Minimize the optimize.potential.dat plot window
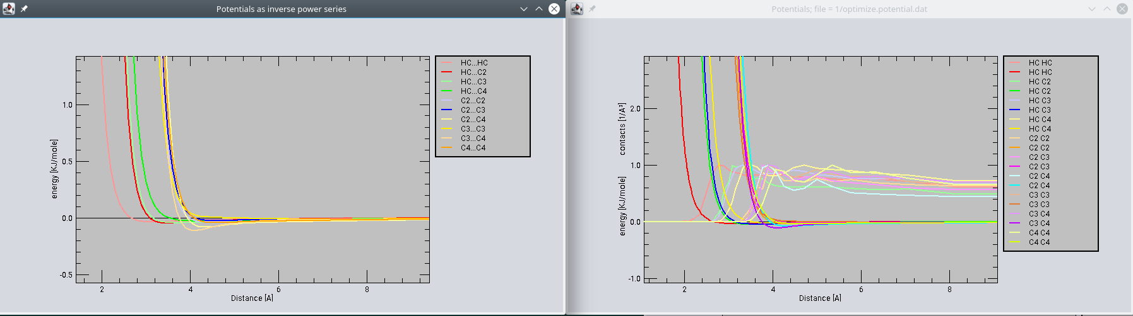The width and height of the screenshot is (1133, 316). click(x=1092, y=9)
